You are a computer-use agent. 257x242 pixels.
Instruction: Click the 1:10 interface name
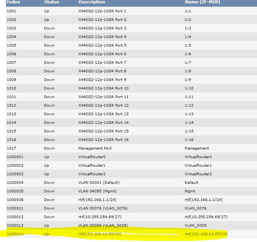188,88
